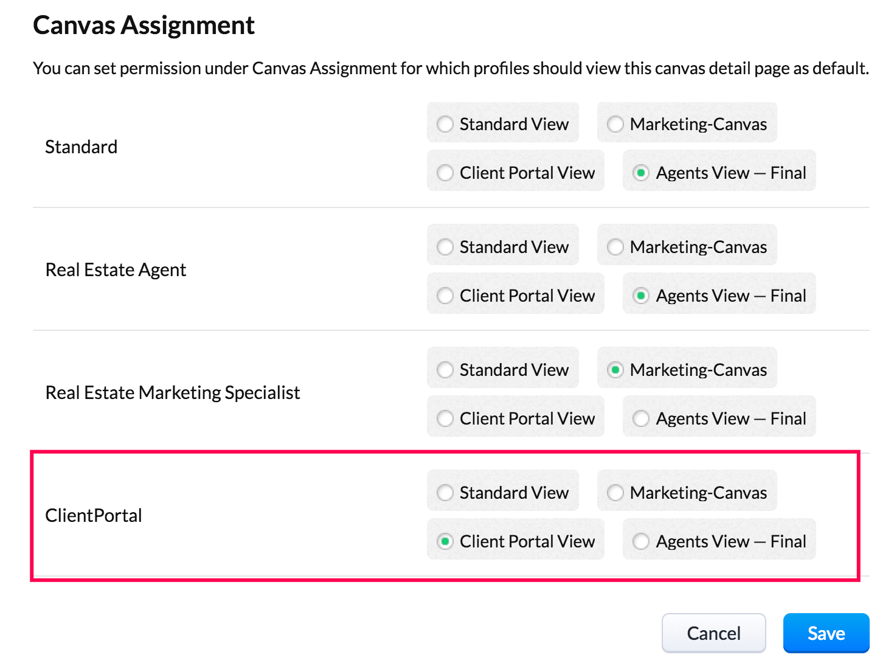894x663 pixels.
Task: Choose Marketing-Canvas for Standard profile
Action: coord(615,124)
